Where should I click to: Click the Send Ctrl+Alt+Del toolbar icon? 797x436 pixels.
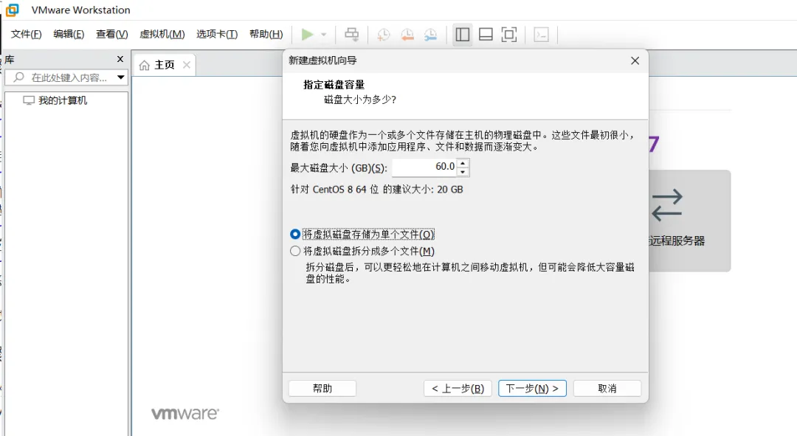(x=352, y=35)
